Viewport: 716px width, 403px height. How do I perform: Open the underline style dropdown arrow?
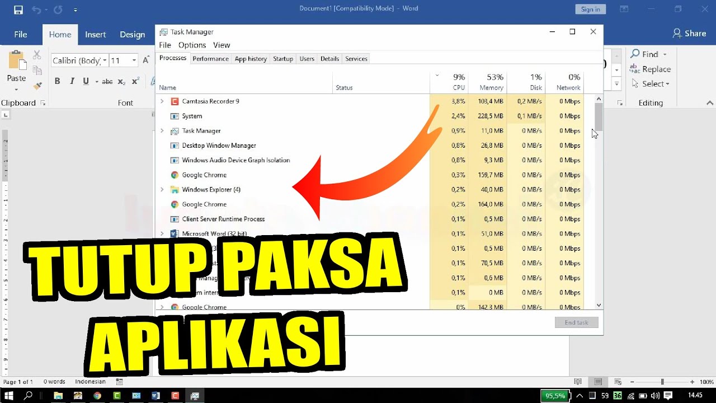[96, 82]
